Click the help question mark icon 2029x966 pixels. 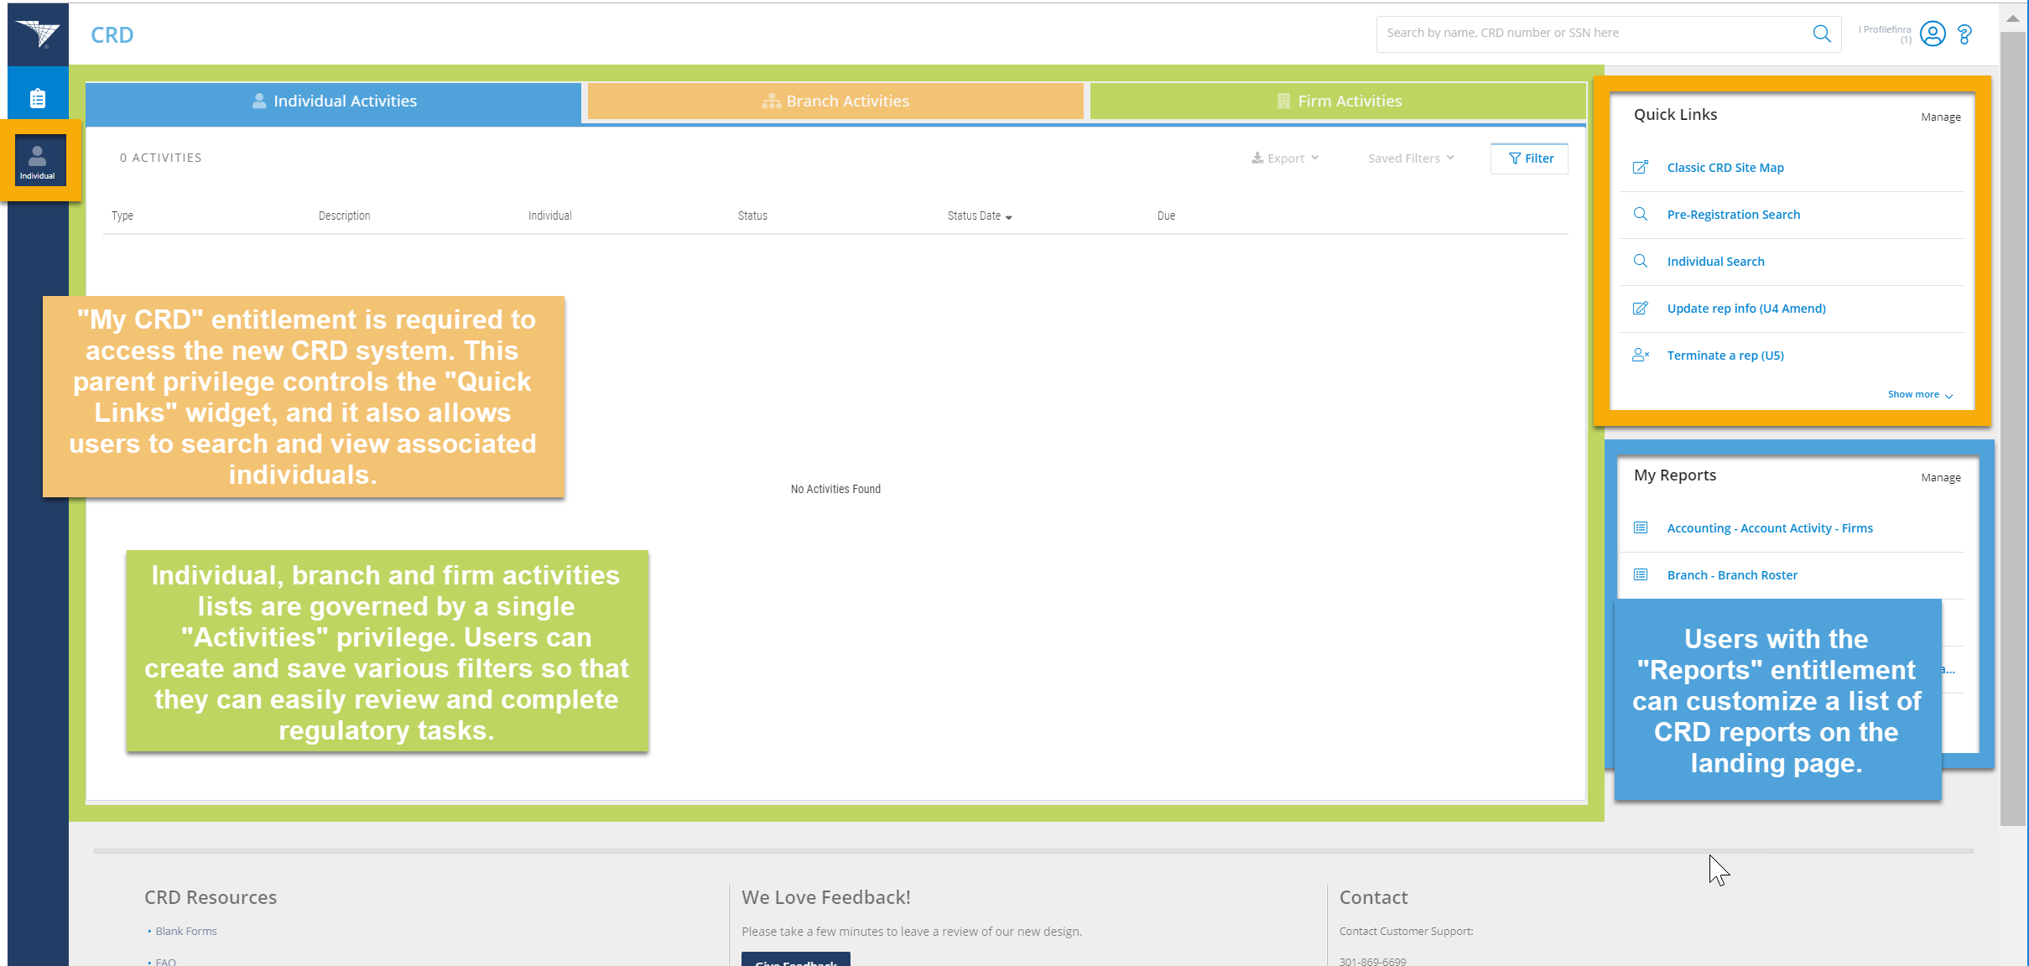point(1964,34)
